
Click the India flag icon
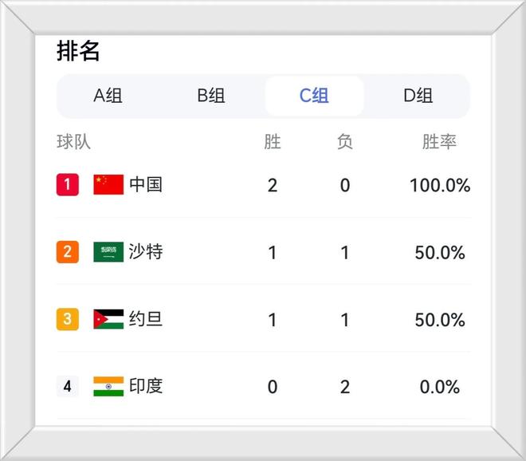[x=108, y=386]
